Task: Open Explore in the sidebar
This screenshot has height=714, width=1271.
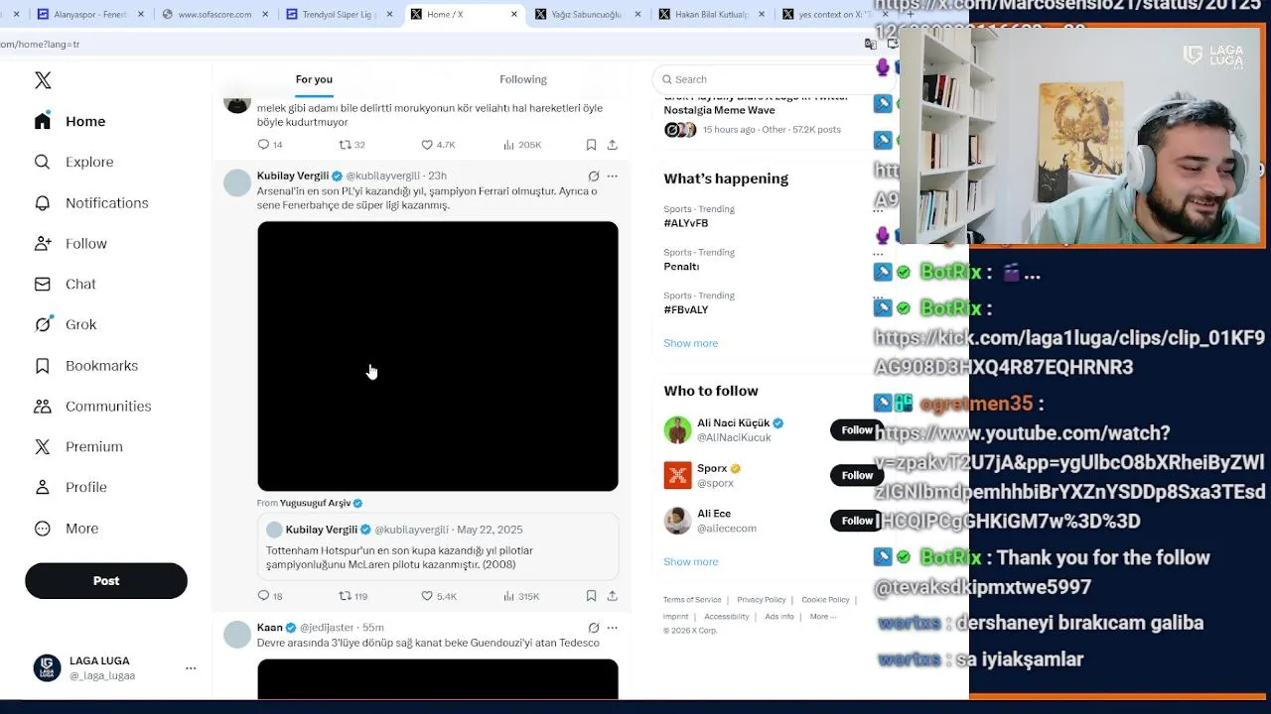Action: pos(73,162)
